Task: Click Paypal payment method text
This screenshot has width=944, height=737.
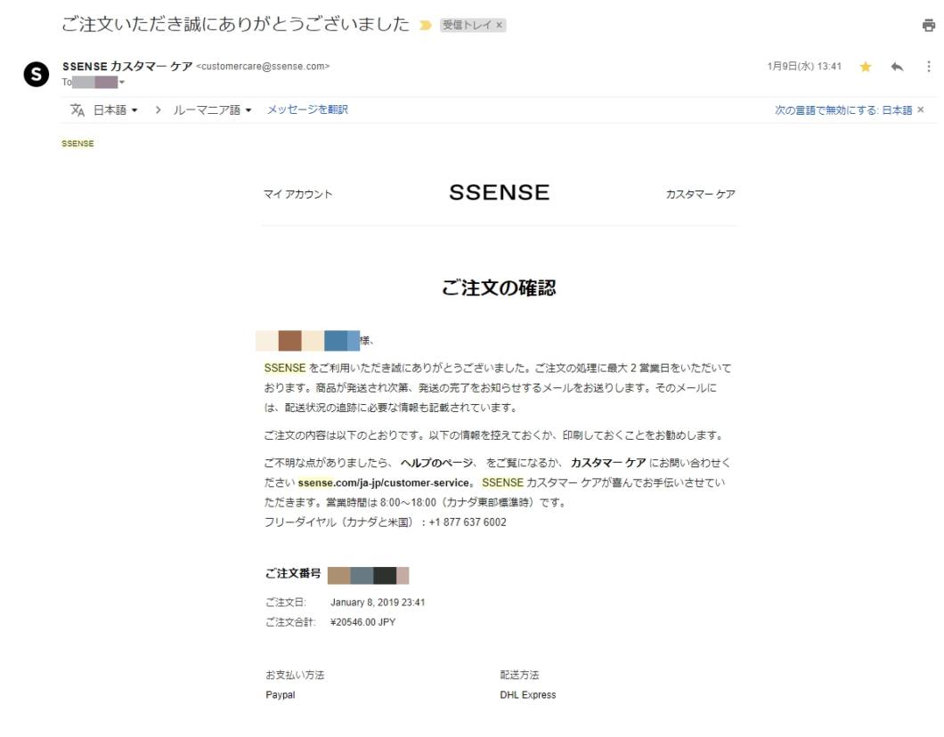Action: [x=281, y=695]
